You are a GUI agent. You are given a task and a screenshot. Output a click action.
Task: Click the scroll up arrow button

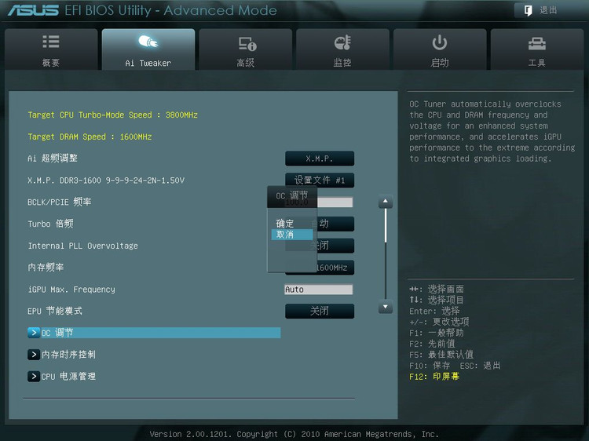(385, 202)
